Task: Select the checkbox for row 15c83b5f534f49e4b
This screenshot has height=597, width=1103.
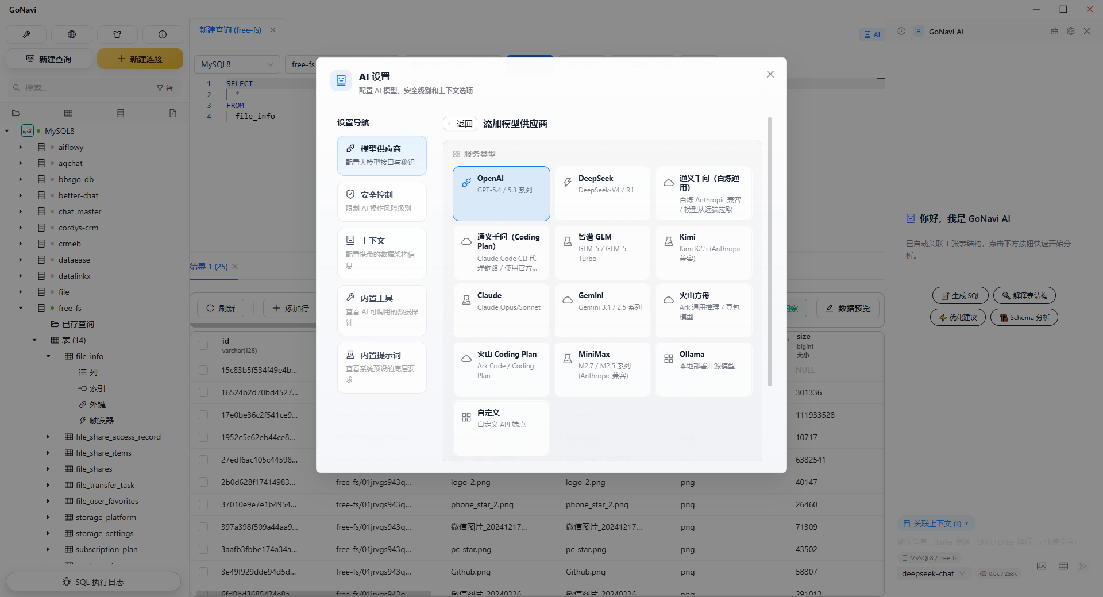Action: point(203,370)
